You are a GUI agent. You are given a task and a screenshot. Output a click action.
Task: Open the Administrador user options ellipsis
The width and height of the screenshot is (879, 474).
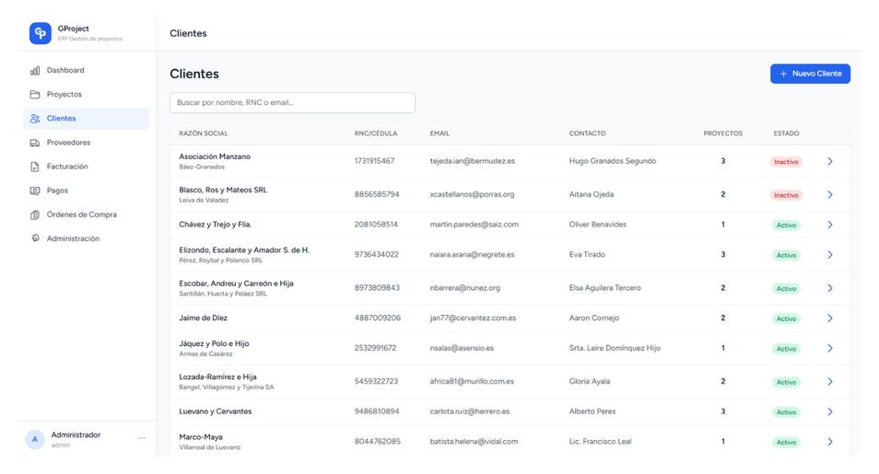(142, 438)
